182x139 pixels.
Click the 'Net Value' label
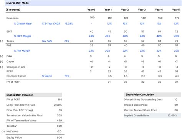point(12,131)
